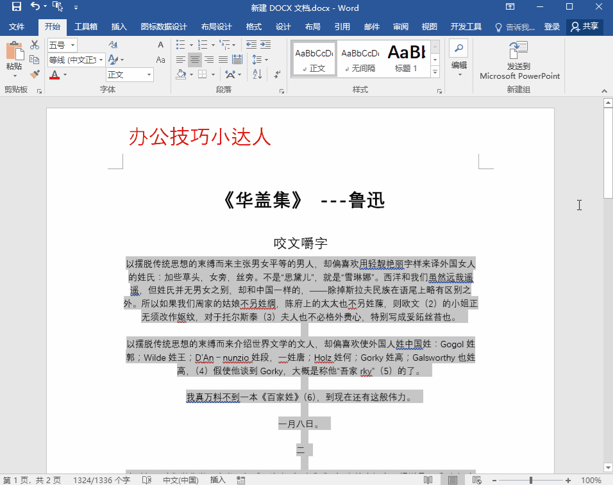Open the font name box showing 等线
613x485 pixels.
tap(76, 60)
